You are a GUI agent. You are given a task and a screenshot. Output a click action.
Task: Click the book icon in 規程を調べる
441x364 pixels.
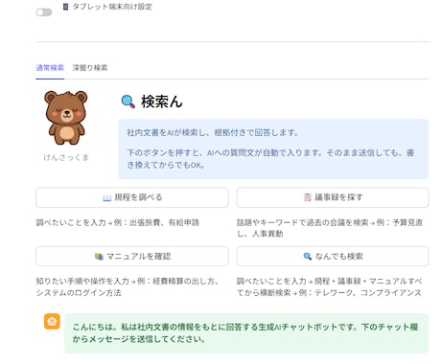tap(106, 198)
